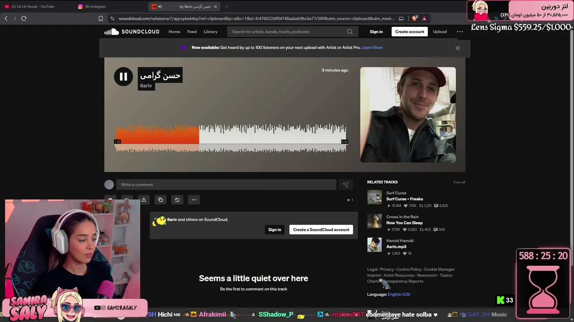
Task: Click the SoundCloud logo
Action: [132, 32]
